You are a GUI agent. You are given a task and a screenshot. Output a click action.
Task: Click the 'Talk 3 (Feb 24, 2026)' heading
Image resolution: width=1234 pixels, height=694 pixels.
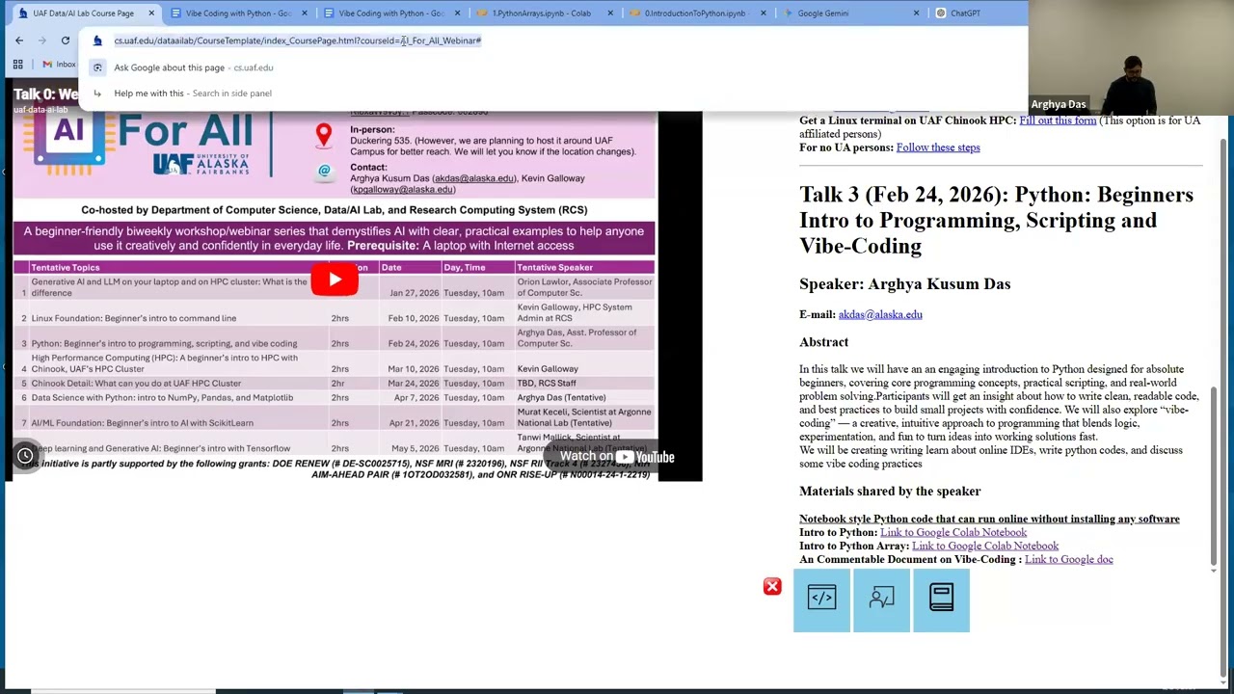996,221
